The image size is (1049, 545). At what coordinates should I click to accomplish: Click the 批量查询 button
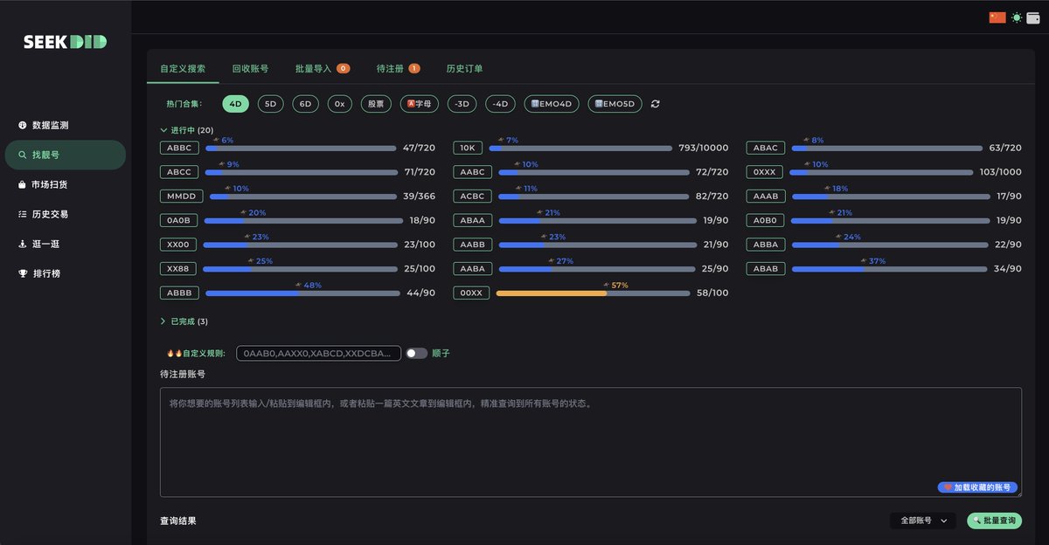tap(994, 521)
